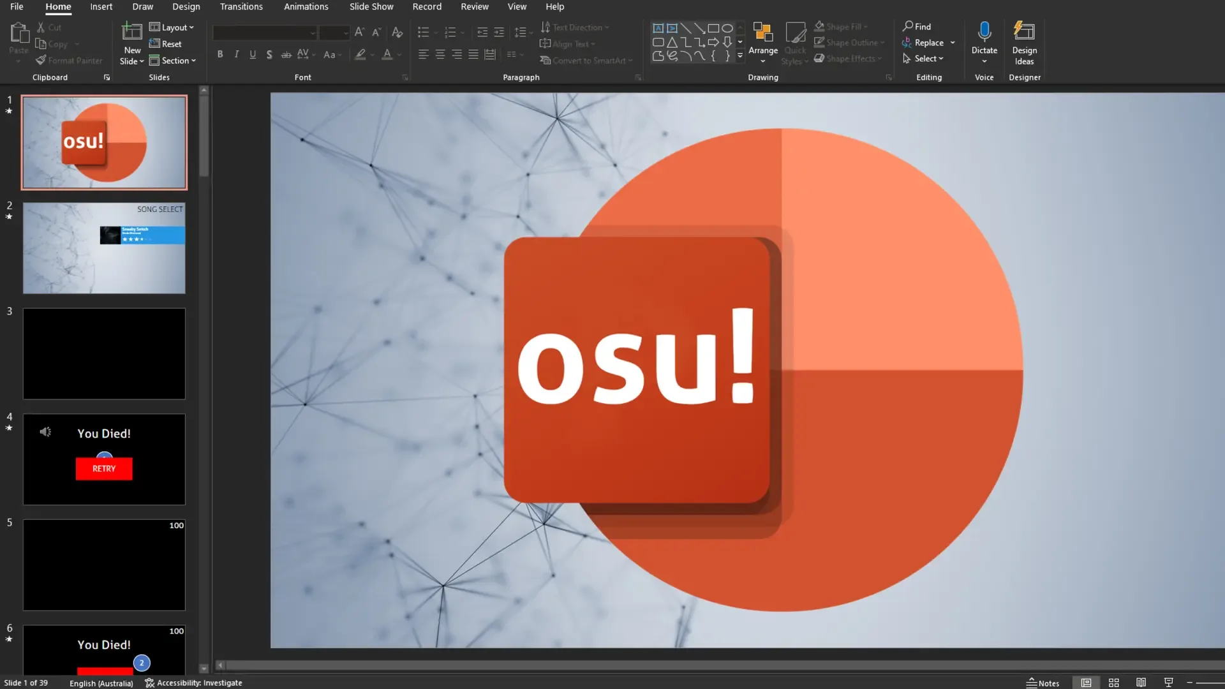
Task: Click the Notes button in status bar
Action: [x=1043, y=683]
